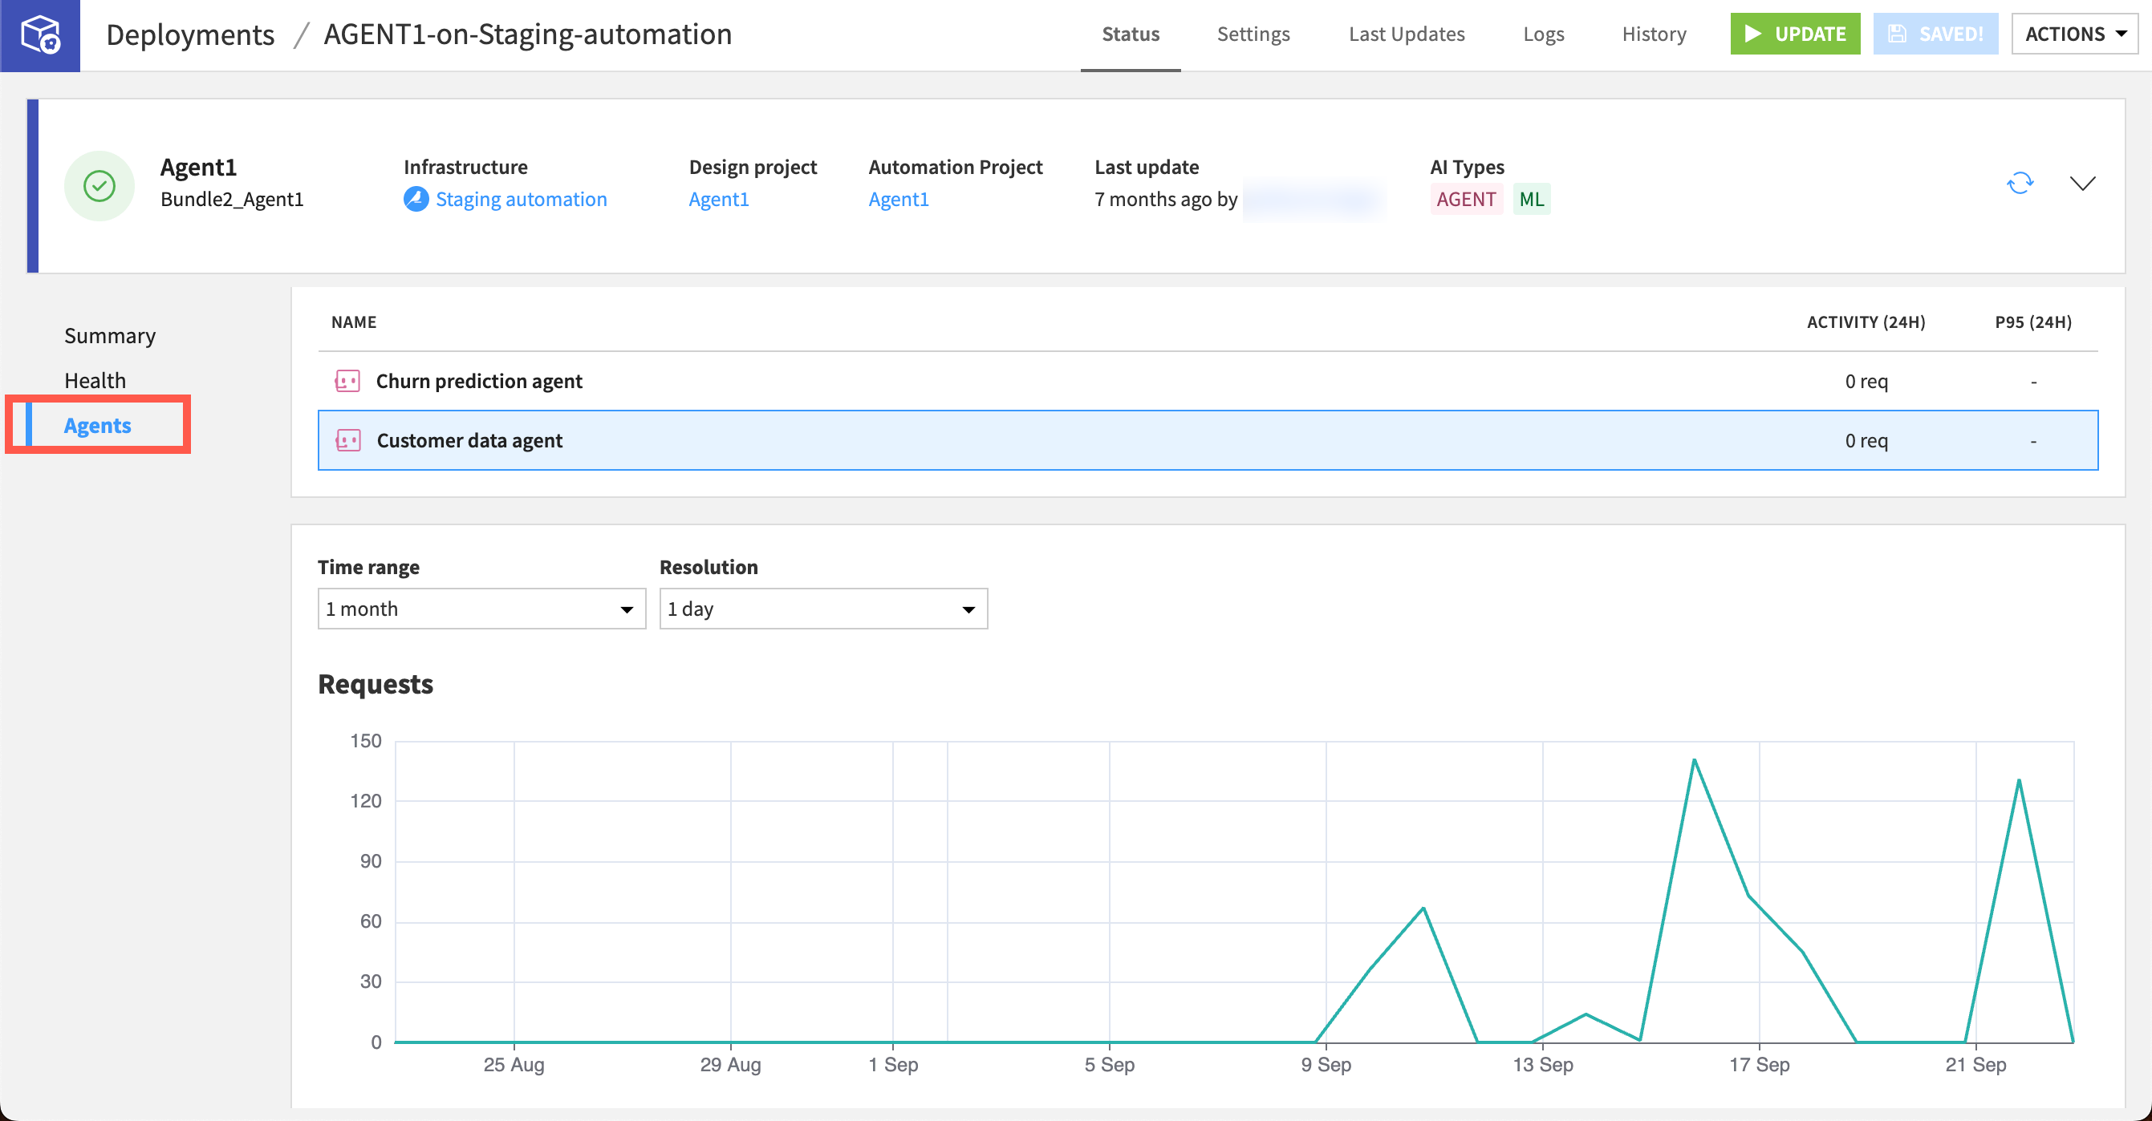This screenshot has height=1121, width=2152.
Task: Click the 17 Sep label on chart axis
Action: 1759,1064
